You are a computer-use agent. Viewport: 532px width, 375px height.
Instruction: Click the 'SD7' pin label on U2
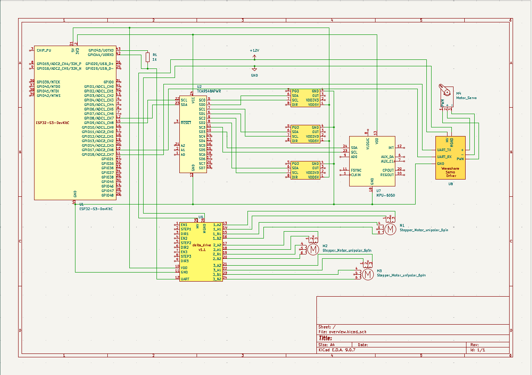pos(202,168)
